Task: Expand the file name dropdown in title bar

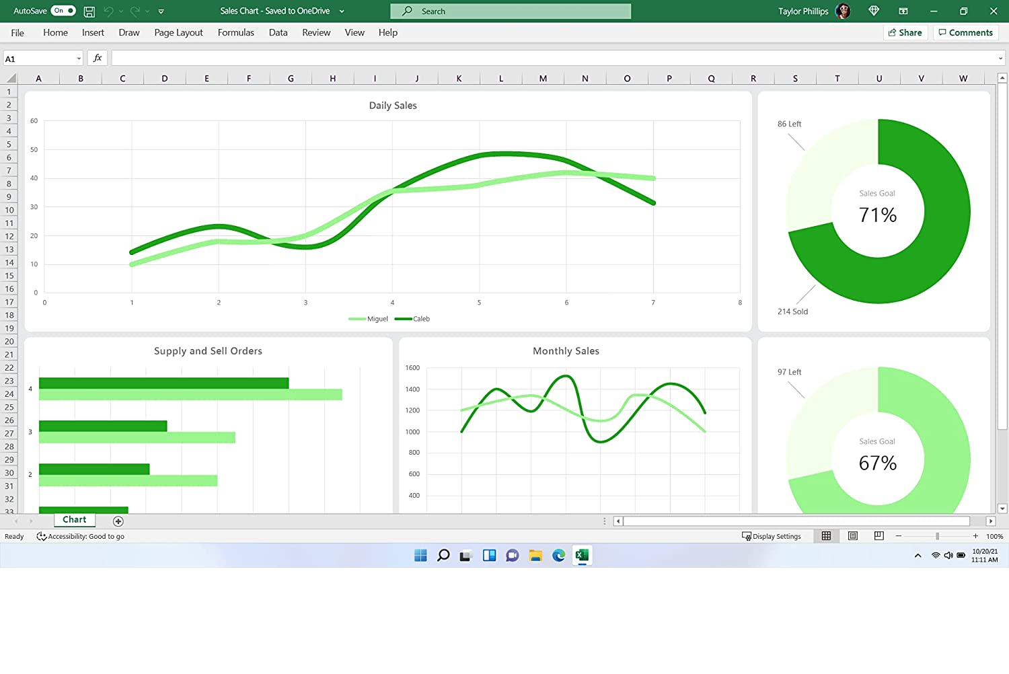Action: pyautogui.click(x=342, y=11)
